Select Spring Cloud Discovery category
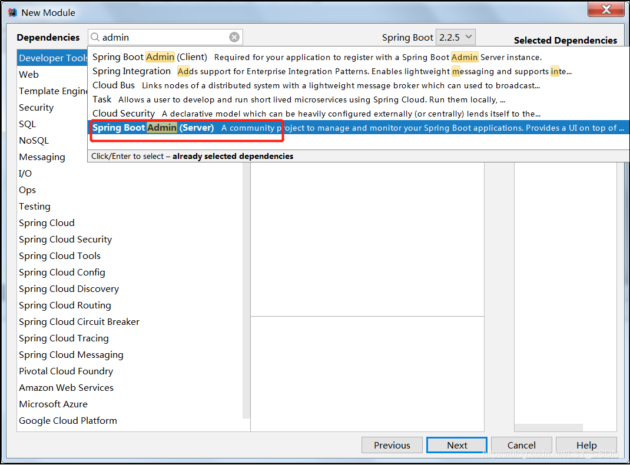 (130, 288)
